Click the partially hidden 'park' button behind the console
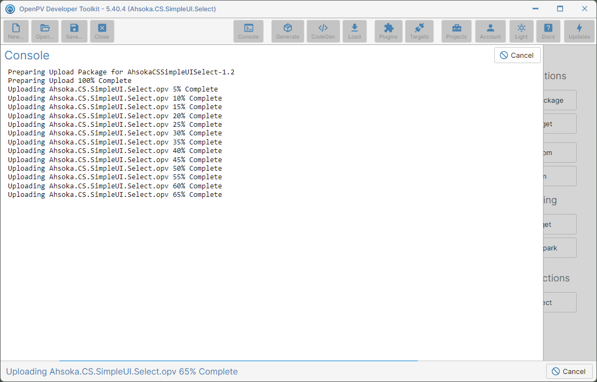 pyautogui.click(x=560, y=248)
